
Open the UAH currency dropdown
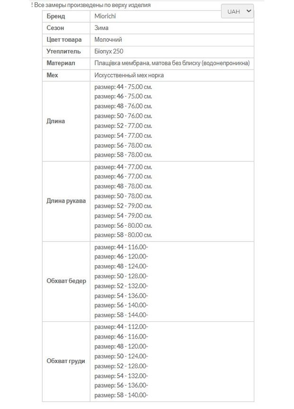pos(237,11)
